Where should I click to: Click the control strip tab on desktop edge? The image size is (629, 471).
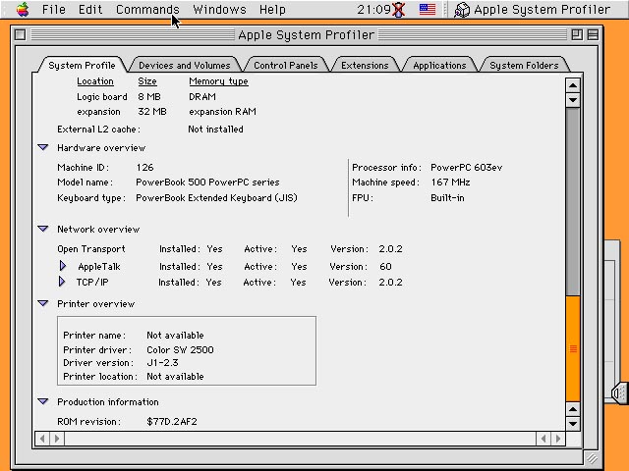pos(620,392)
